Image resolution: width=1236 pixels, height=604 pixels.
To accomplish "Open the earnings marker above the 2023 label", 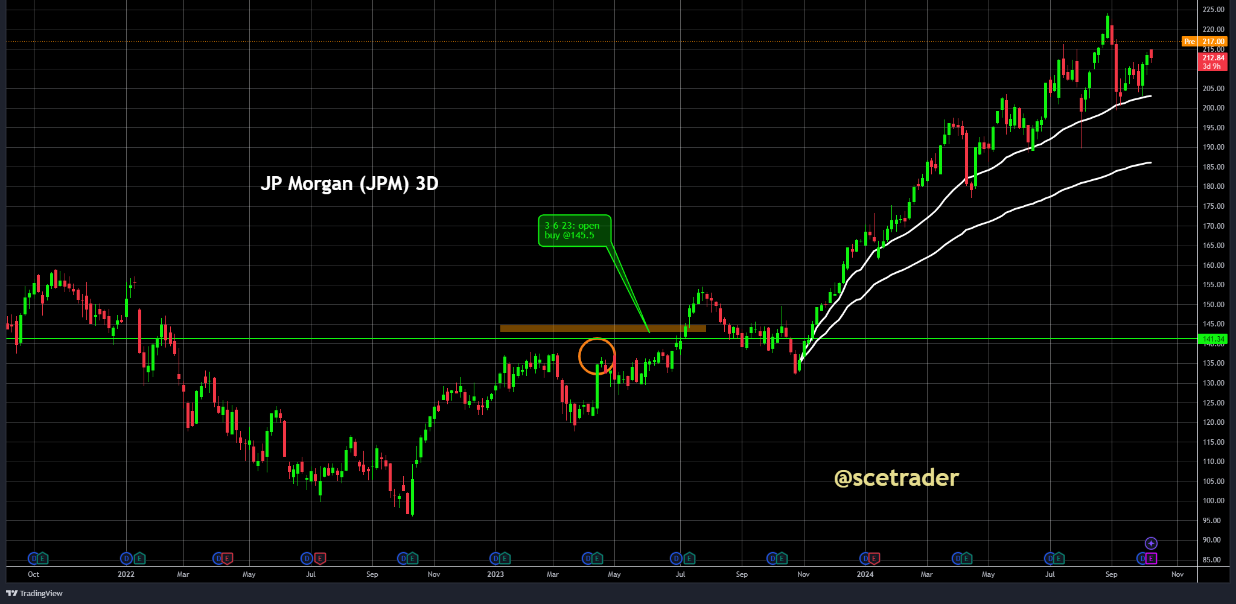I will [505, 559].
